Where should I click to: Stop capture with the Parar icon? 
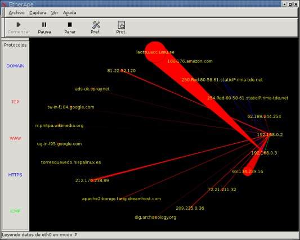(70, 25)
